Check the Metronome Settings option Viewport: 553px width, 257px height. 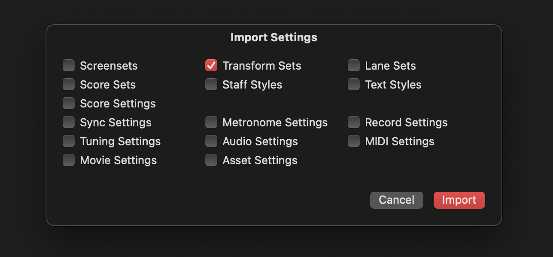[211, 122]
